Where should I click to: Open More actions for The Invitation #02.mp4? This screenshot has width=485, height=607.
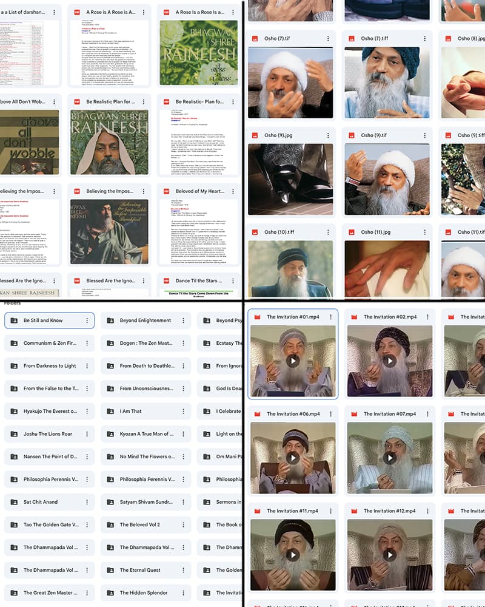[427, 317]
